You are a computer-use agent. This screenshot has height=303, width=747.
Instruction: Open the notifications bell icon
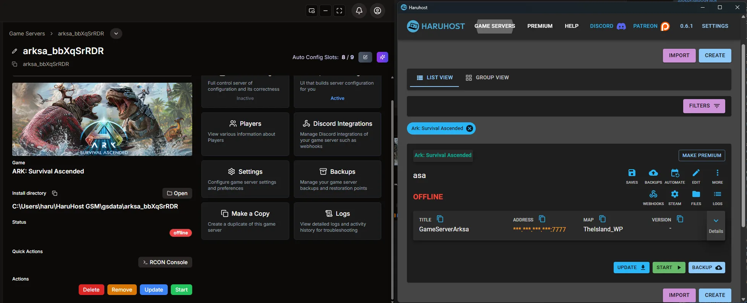click(359, 11)
